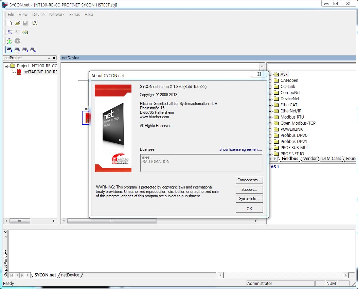The width and height of the screenshot is (358, 289).
Task: Expand the PROFIBUS MPI node
Action: [x=270, y=148]
